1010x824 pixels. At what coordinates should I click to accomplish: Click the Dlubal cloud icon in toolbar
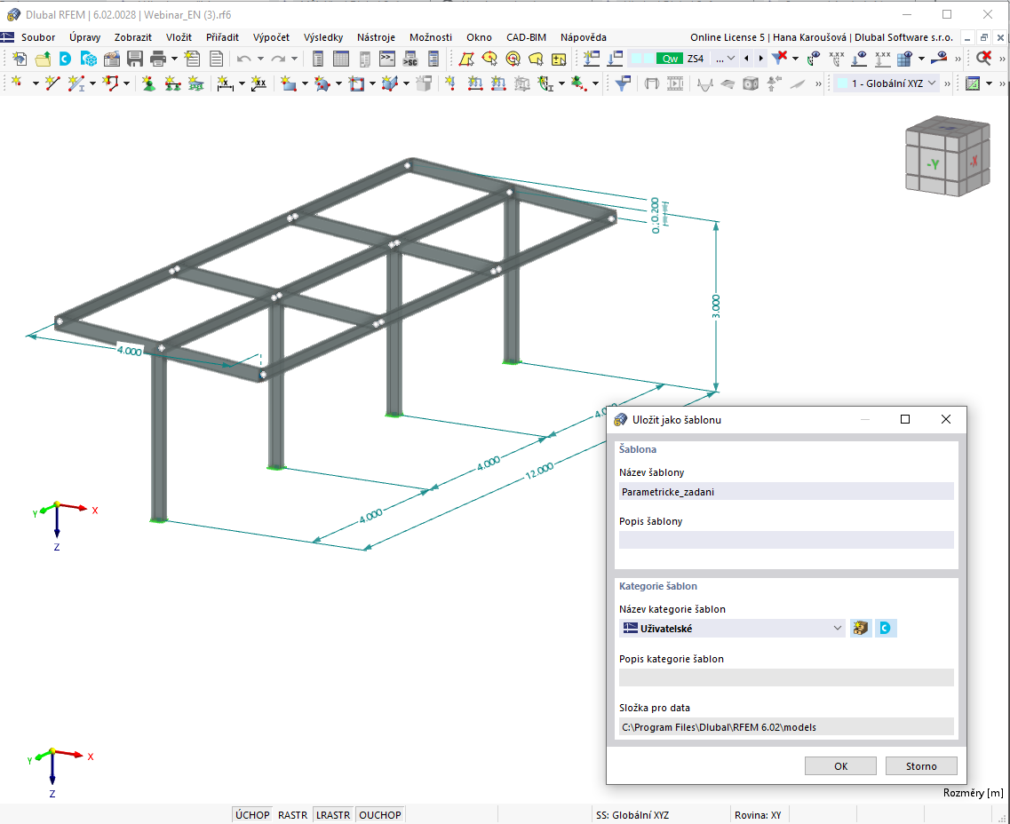[65, 59]
